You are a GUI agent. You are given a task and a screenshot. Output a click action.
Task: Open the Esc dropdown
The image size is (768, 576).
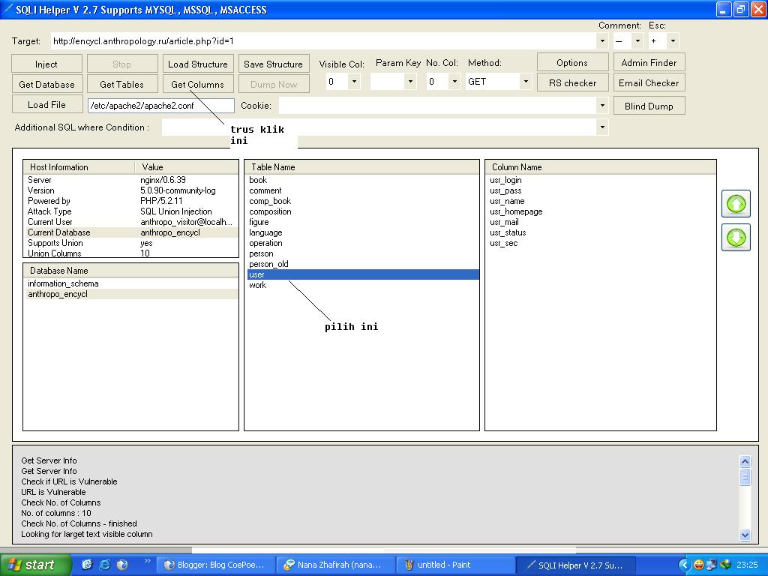point(673,40)
